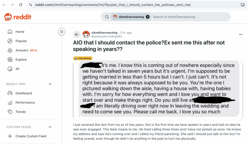Collapse the Reddit Pro section
Viewport: 247px width, 144px height.
click(x=50, y=84)
